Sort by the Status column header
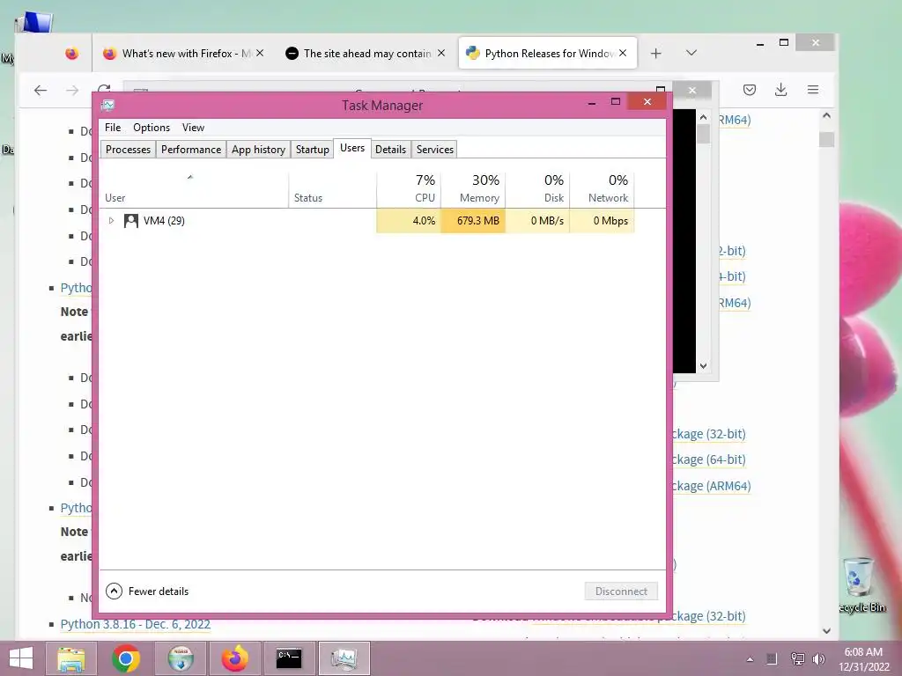 [x=332, y=189]
